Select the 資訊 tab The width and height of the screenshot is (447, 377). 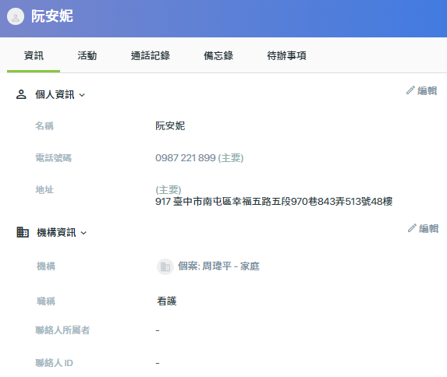[34, 55]
